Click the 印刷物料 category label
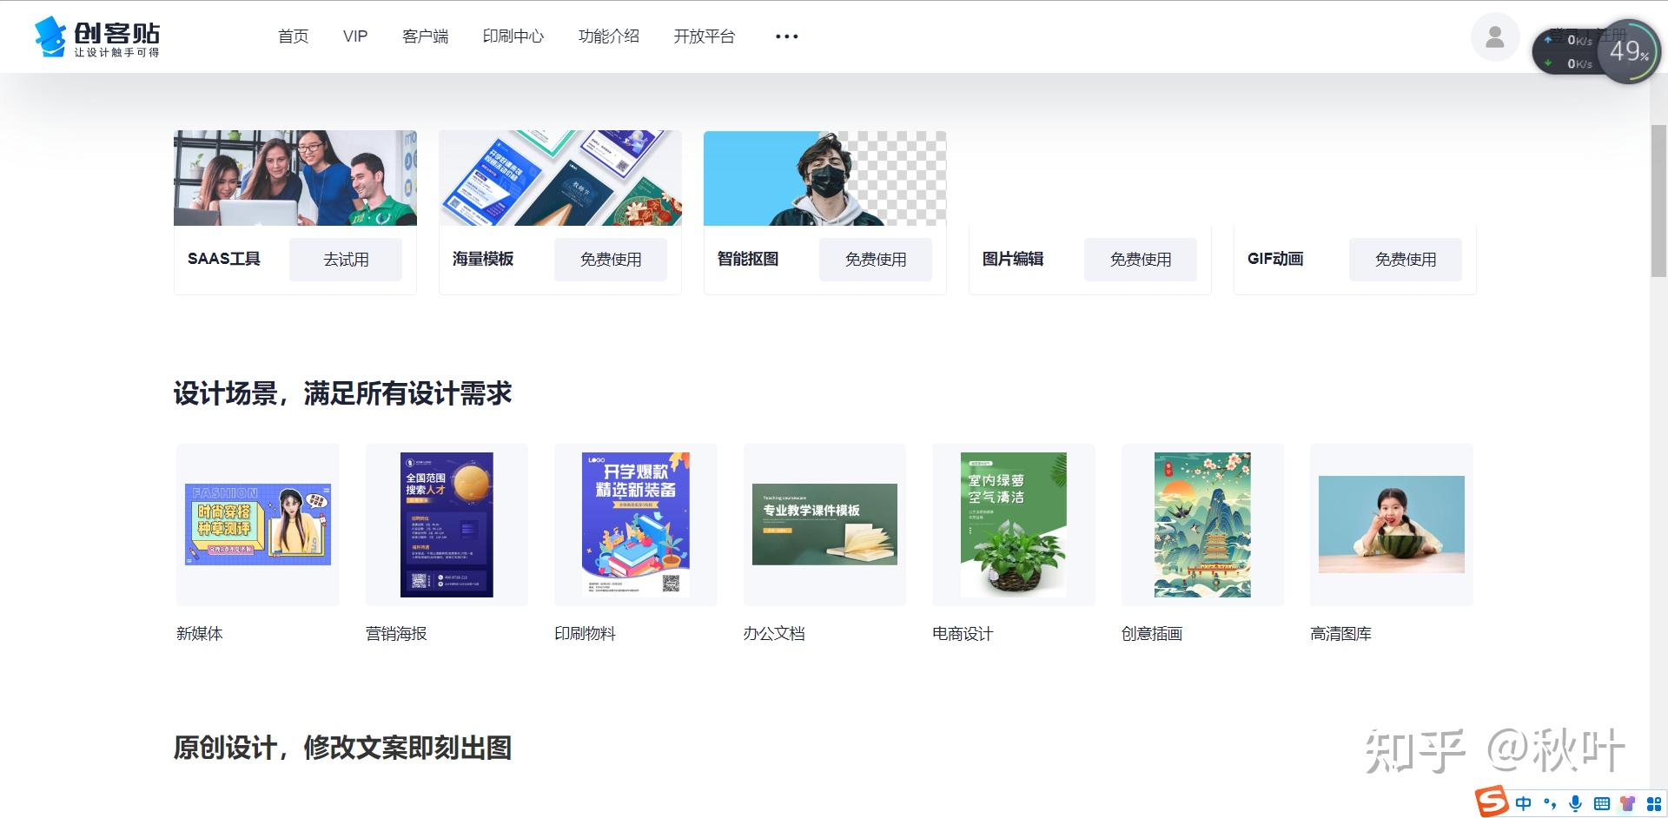Viewport: 1668px width, 818px height. point(586,634)
